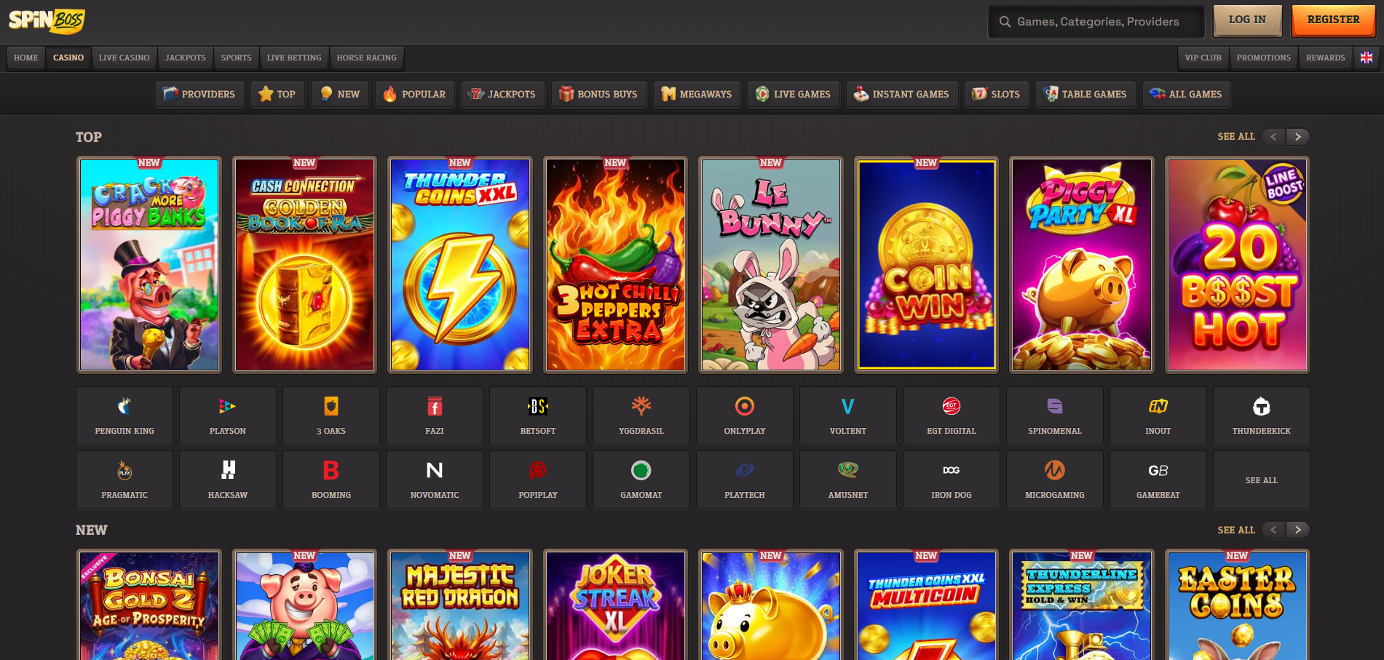This screenshot has height=660, width=1384.
Task: Open the Promotions page
Action: pyautogui.click(x=1263, y=57)
